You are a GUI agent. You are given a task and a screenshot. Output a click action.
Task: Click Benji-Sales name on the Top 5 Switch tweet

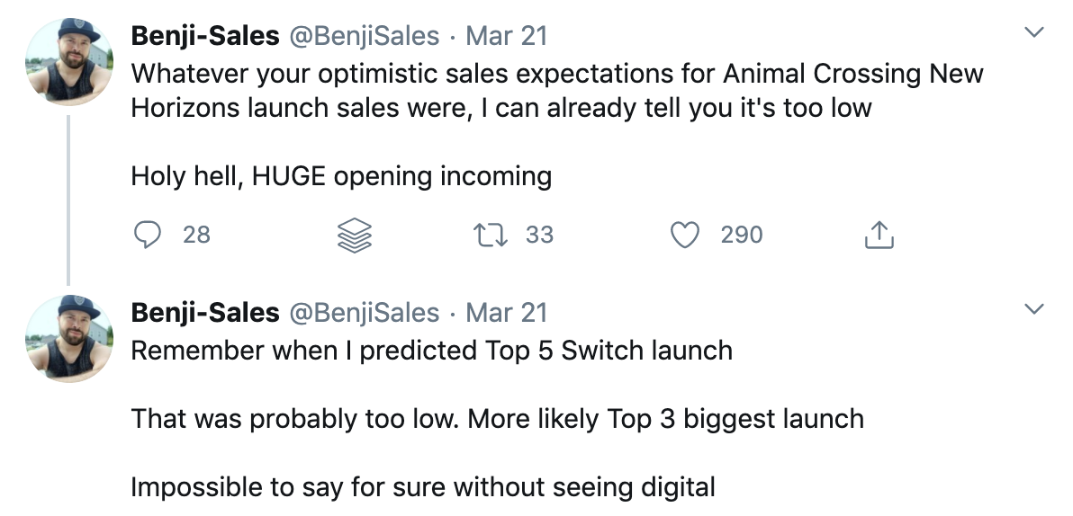[205, 312]
